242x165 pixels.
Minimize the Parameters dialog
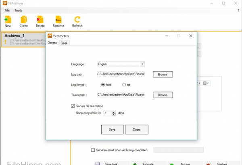point(167,36)
